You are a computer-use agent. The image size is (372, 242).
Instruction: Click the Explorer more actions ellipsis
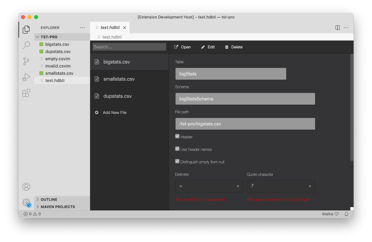[x=82, y=28]
